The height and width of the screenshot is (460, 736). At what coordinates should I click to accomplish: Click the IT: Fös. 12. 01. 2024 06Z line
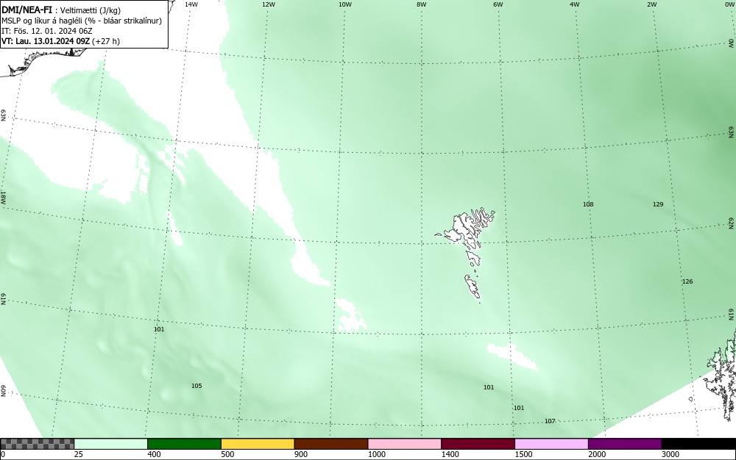47,31
